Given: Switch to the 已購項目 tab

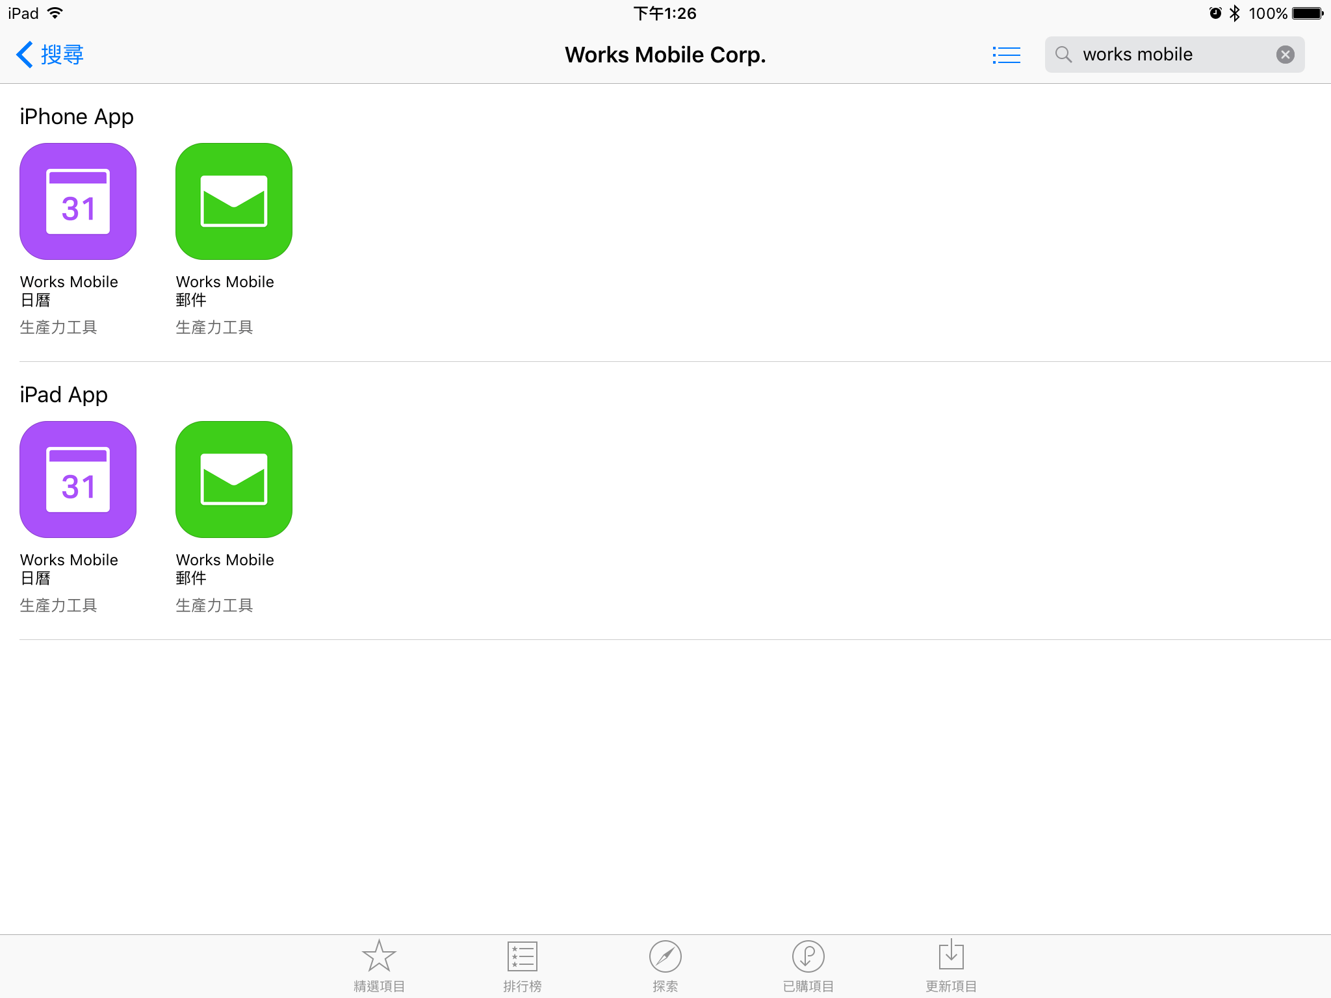Looking at the screenshot, I should coord(808,966).
